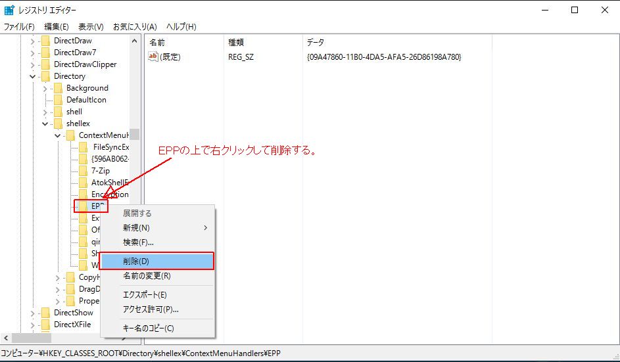Expand the shell key node
Screen dimensions: 620x362
[45, 112]
